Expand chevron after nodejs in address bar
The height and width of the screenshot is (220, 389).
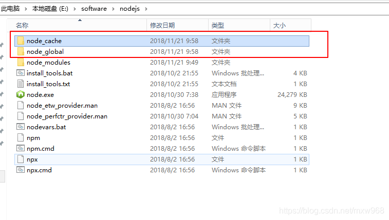[x=146, y=9]
